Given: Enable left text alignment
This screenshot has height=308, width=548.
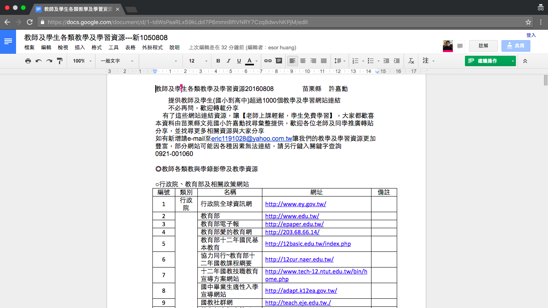Looking at the screenshot, I should 292,61.
